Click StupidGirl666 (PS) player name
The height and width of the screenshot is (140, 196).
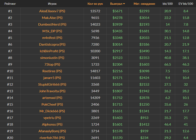pos(52,84)
